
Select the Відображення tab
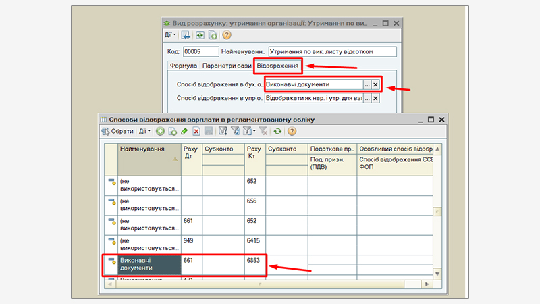[x=277, y=66]
